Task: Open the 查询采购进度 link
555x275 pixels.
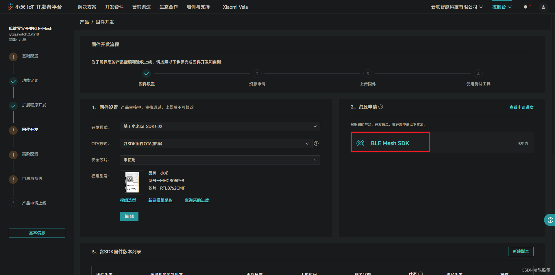Action: point(197,200)
